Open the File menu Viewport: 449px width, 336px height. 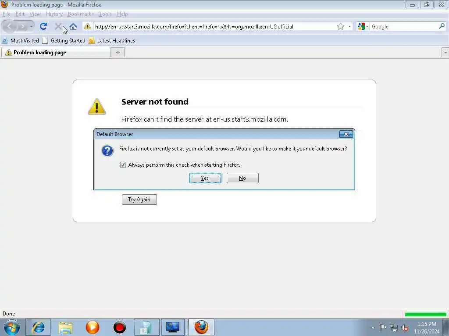click(x=6, y=14)
